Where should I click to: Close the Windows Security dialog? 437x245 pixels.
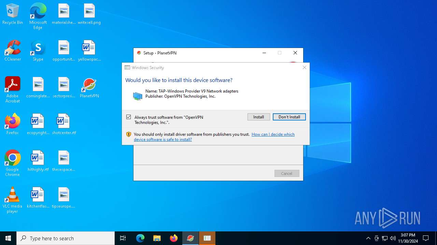(x=305, y=67)
